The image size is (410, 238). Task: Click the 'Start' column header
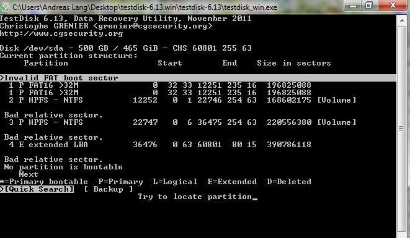[170, 63]
